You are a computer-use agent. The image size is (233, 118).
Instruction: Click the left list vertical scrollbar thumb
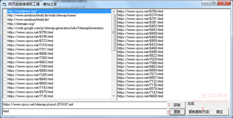(x=114, y=32)
